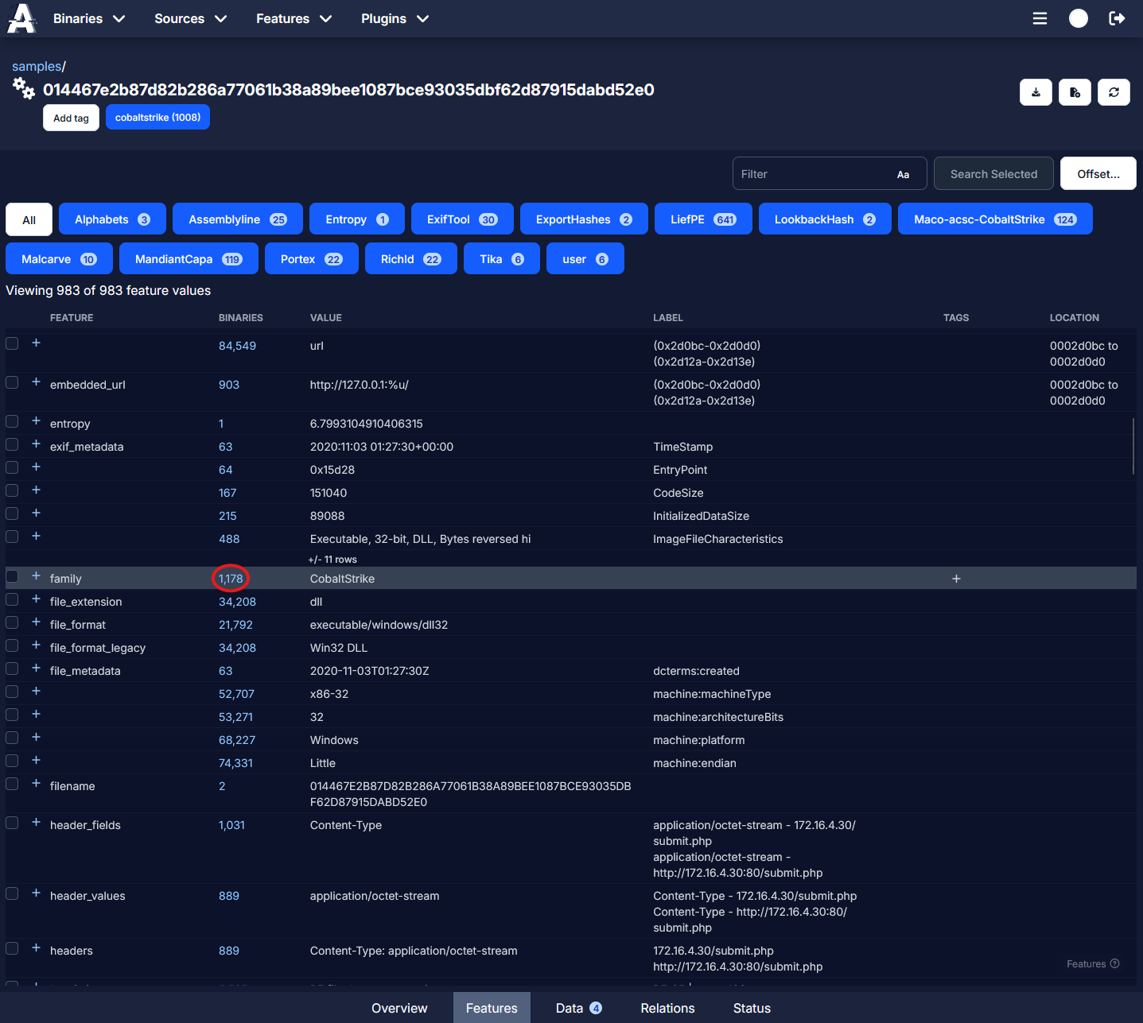Click inside the Filter input field
The width and height of the screenshot is (1143, 1023).
[811, 173]
